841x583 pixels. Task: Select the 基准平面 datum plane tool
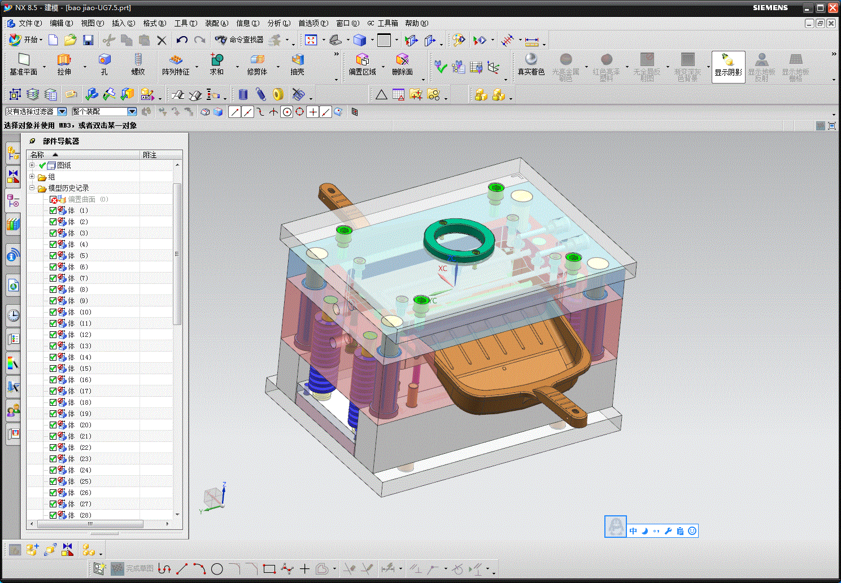click(23, 65)
